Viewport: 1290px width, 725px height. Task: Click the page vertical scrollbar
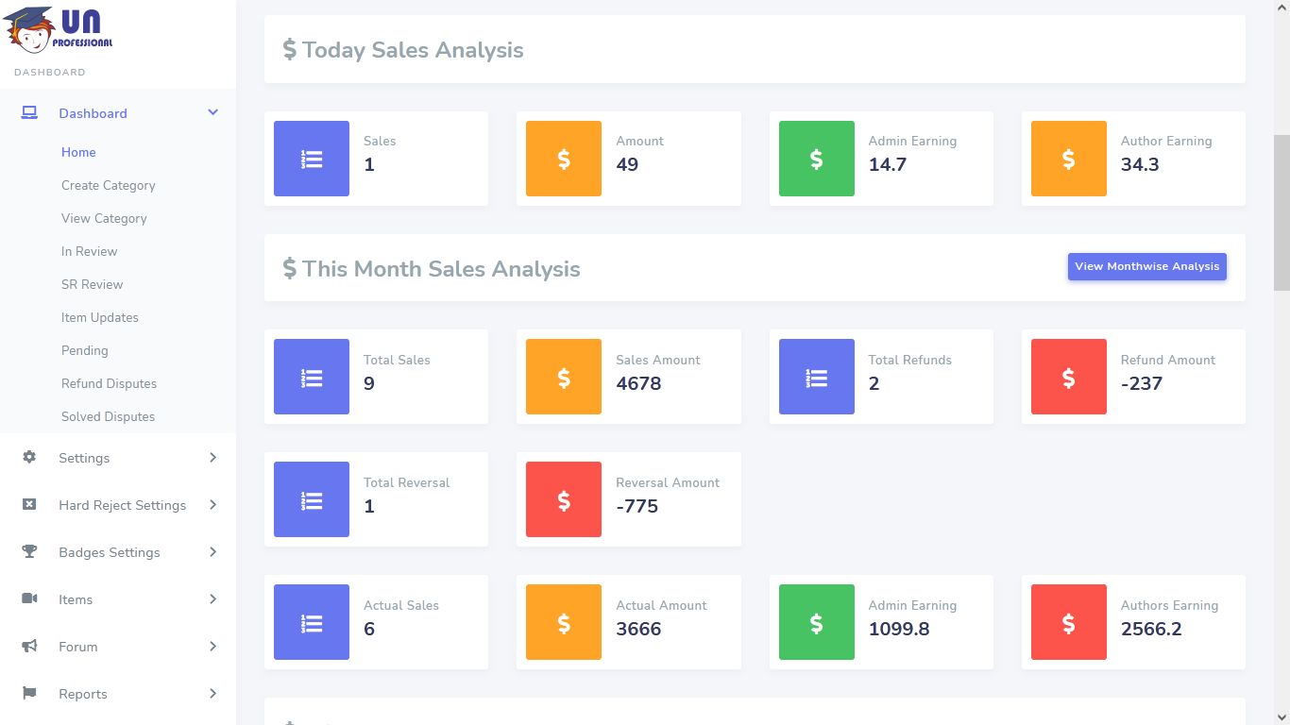coord(1282,212)
